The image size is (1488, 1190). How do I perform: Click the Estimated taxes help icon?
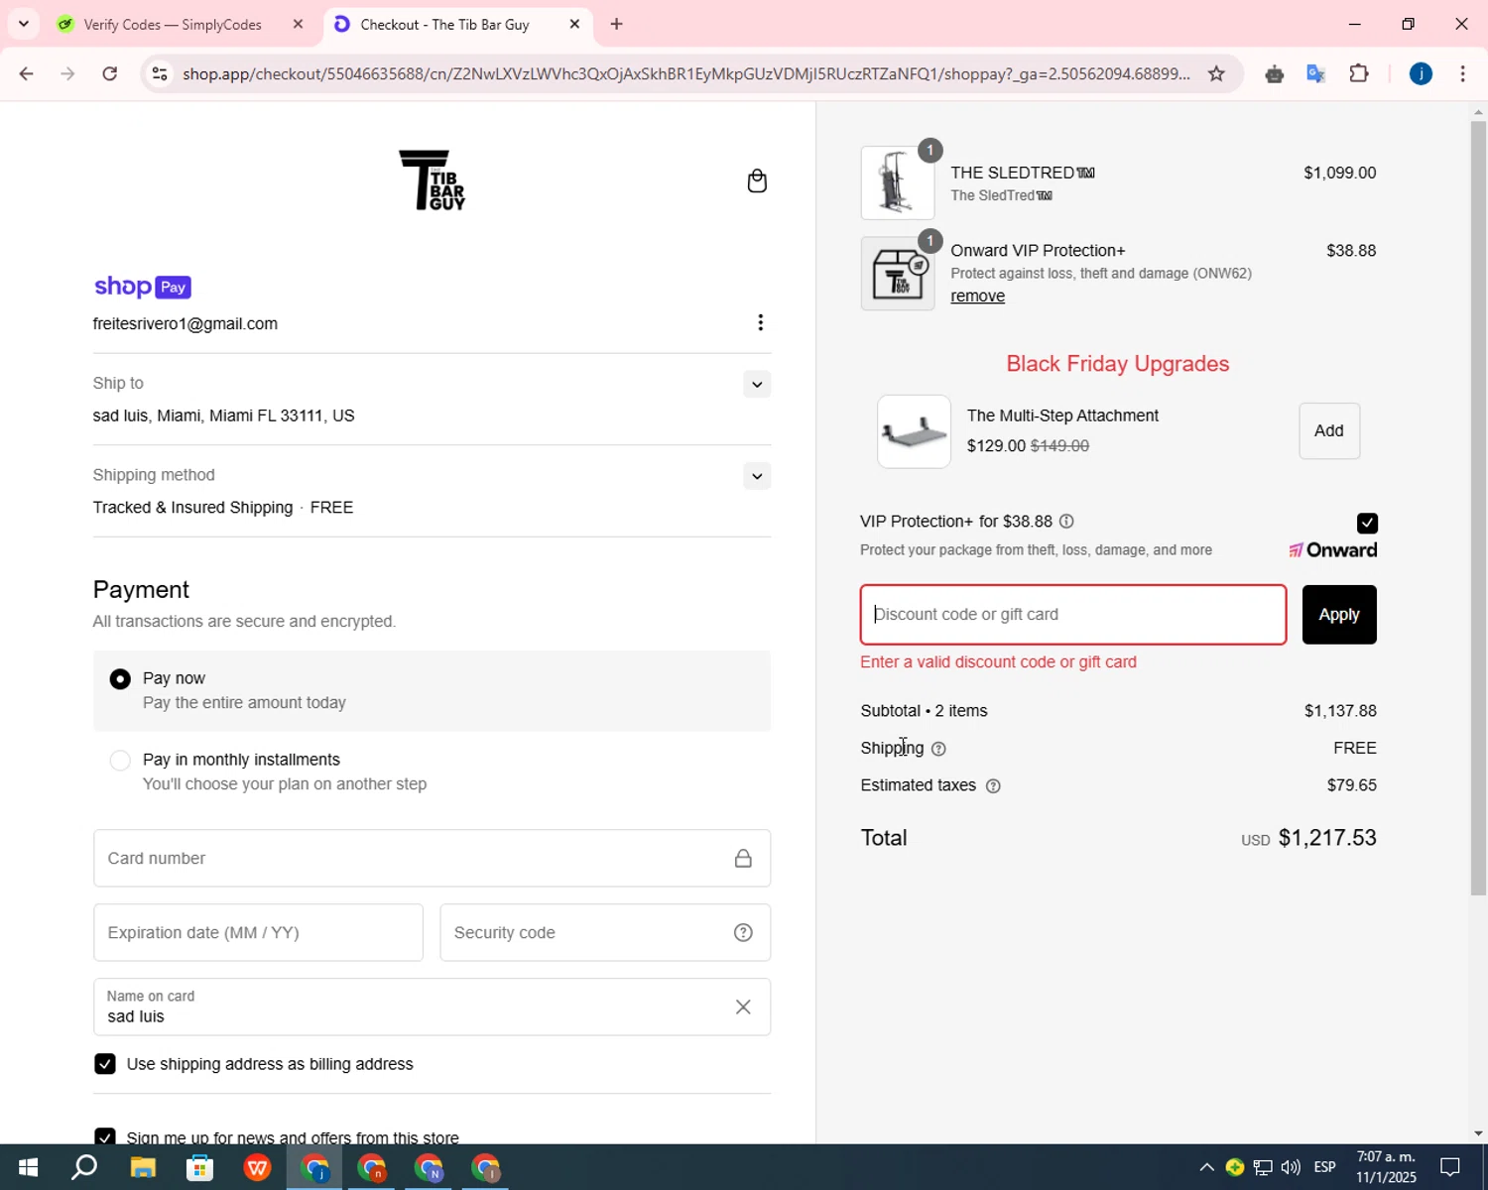(x=993, y=786)
